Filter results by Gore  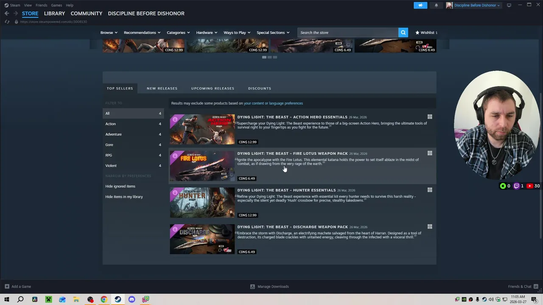click(x=133, y=145)
